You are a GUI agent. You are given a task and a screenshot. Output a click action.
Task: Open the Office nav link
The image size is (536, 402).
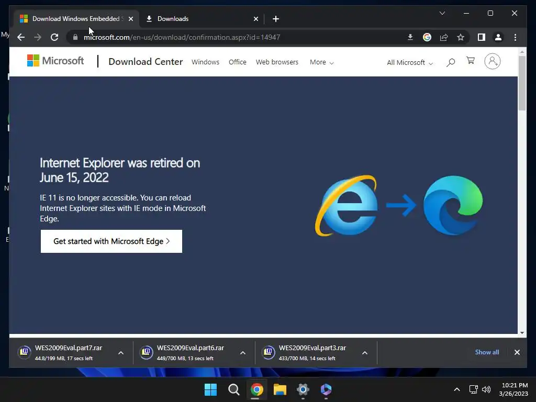click(237, 62)
